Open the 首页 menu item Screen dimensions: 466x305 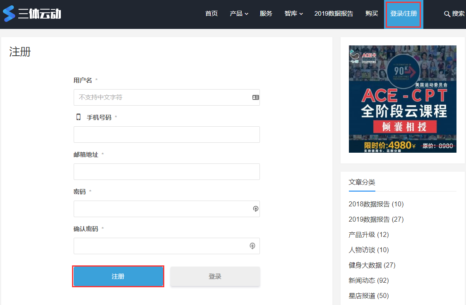(211, 14)
